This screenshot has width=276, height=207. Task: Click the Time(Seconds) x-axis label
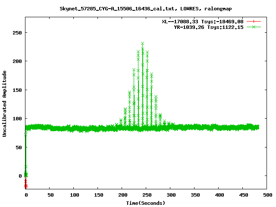point(146,203)
